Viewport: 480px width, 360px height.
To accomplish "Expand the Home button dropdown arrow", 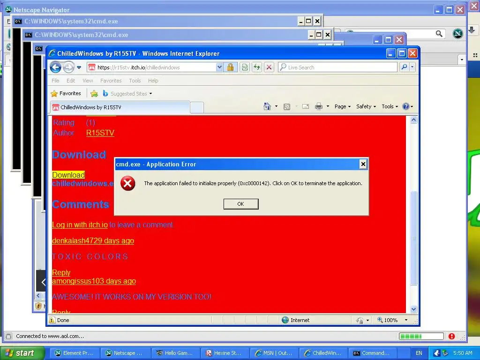I will click(276, 106).
